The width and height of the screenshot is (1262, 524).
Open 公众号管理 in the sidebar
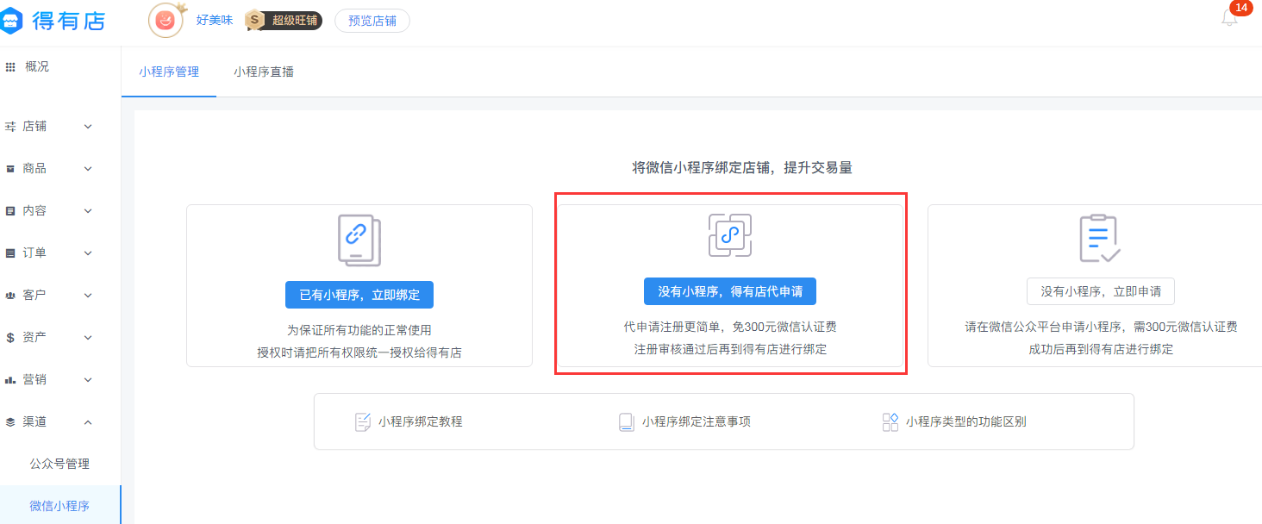click(59, 464)
